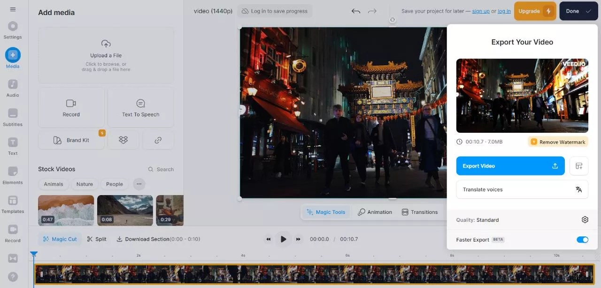Enable Faster Export toggle

coord(582,239)
